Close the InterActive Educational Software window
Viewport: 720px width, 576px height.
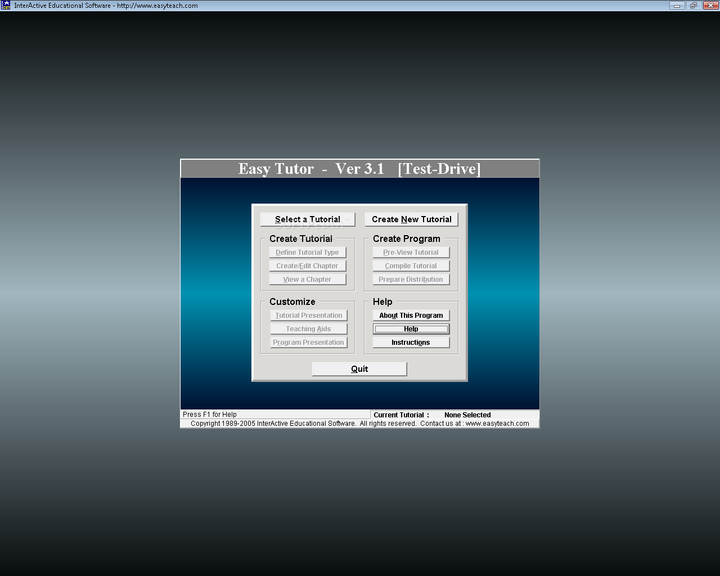pyautogui.click(x=710, y=6)
